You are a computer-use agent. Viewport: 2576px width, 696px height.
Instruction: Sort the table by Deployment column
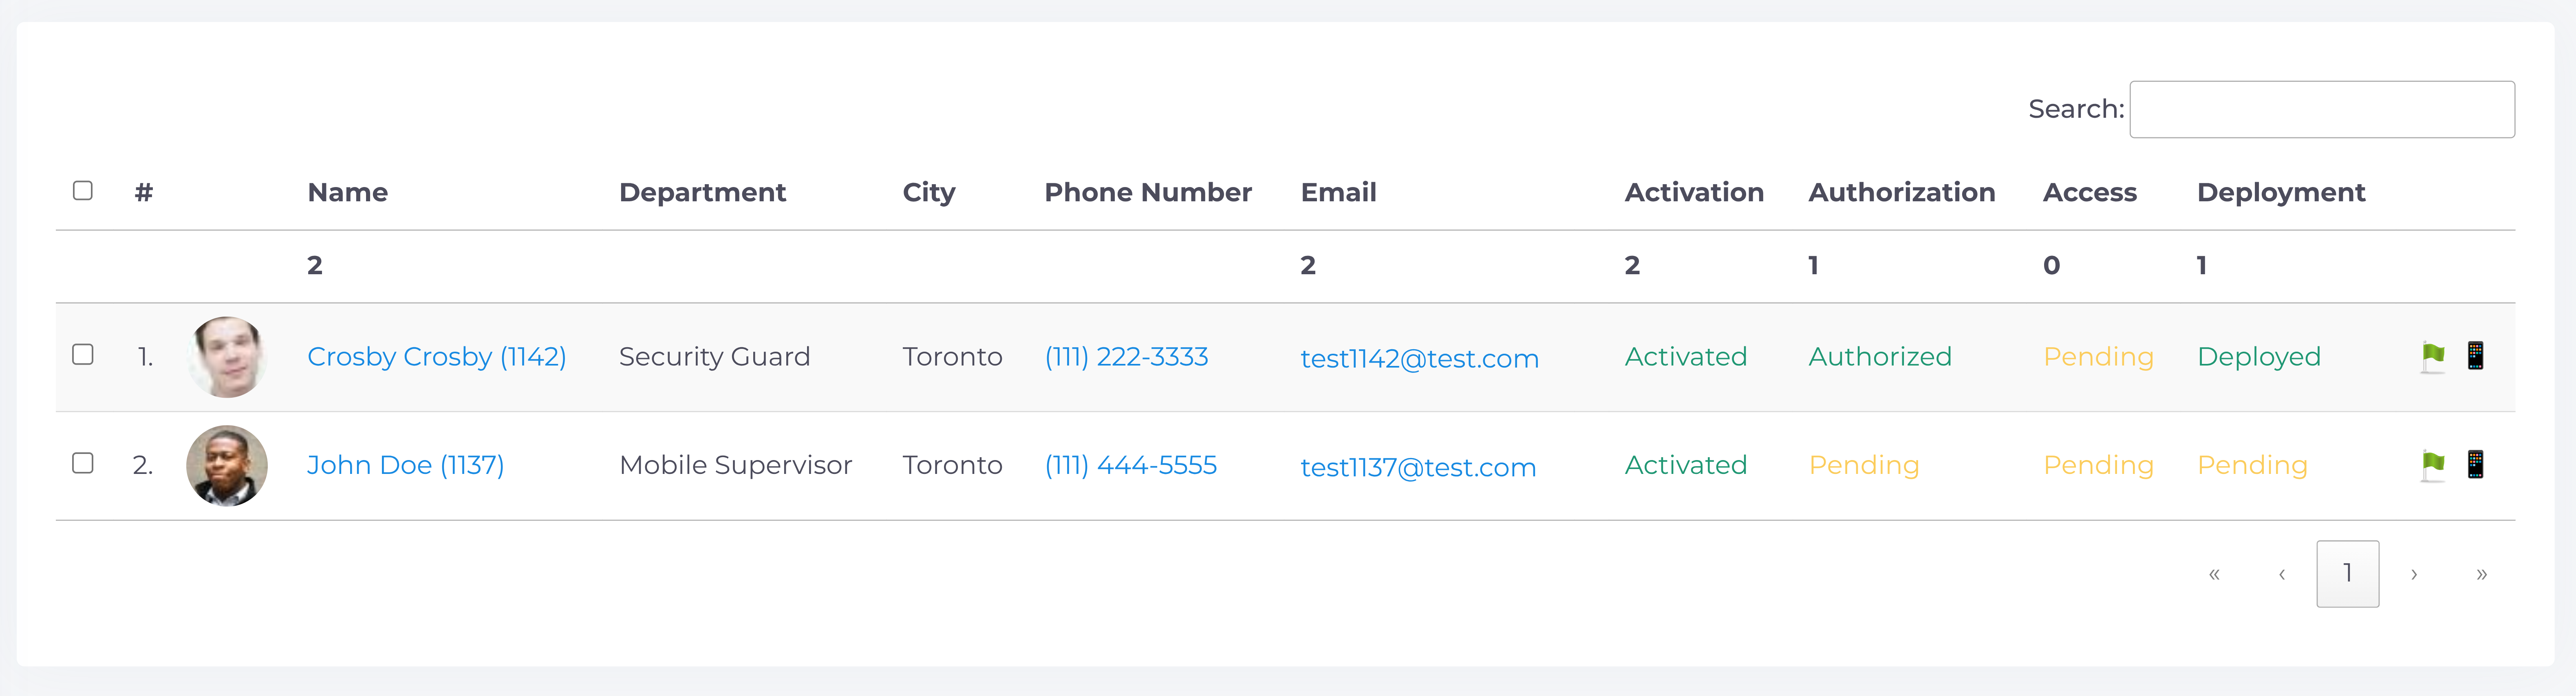2280,192
